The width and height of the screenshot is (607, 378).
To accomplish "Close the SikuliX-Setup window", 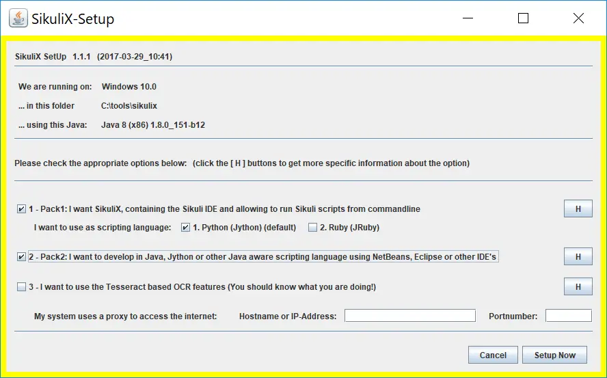I will (578, 18).
